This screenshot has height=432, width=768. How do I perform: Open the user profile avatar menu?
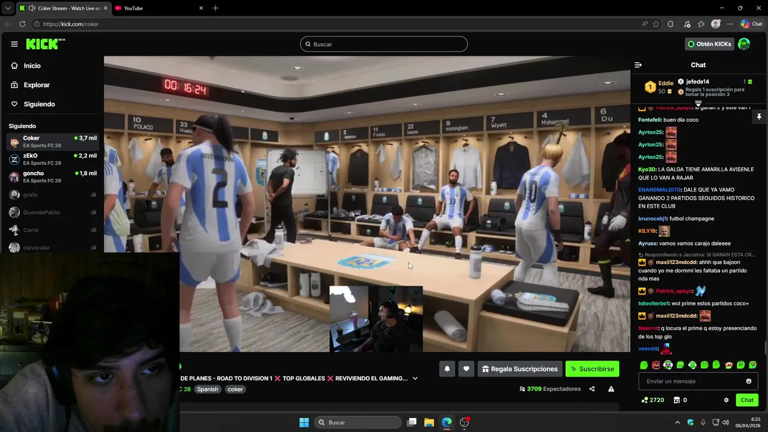coord(744,44)
